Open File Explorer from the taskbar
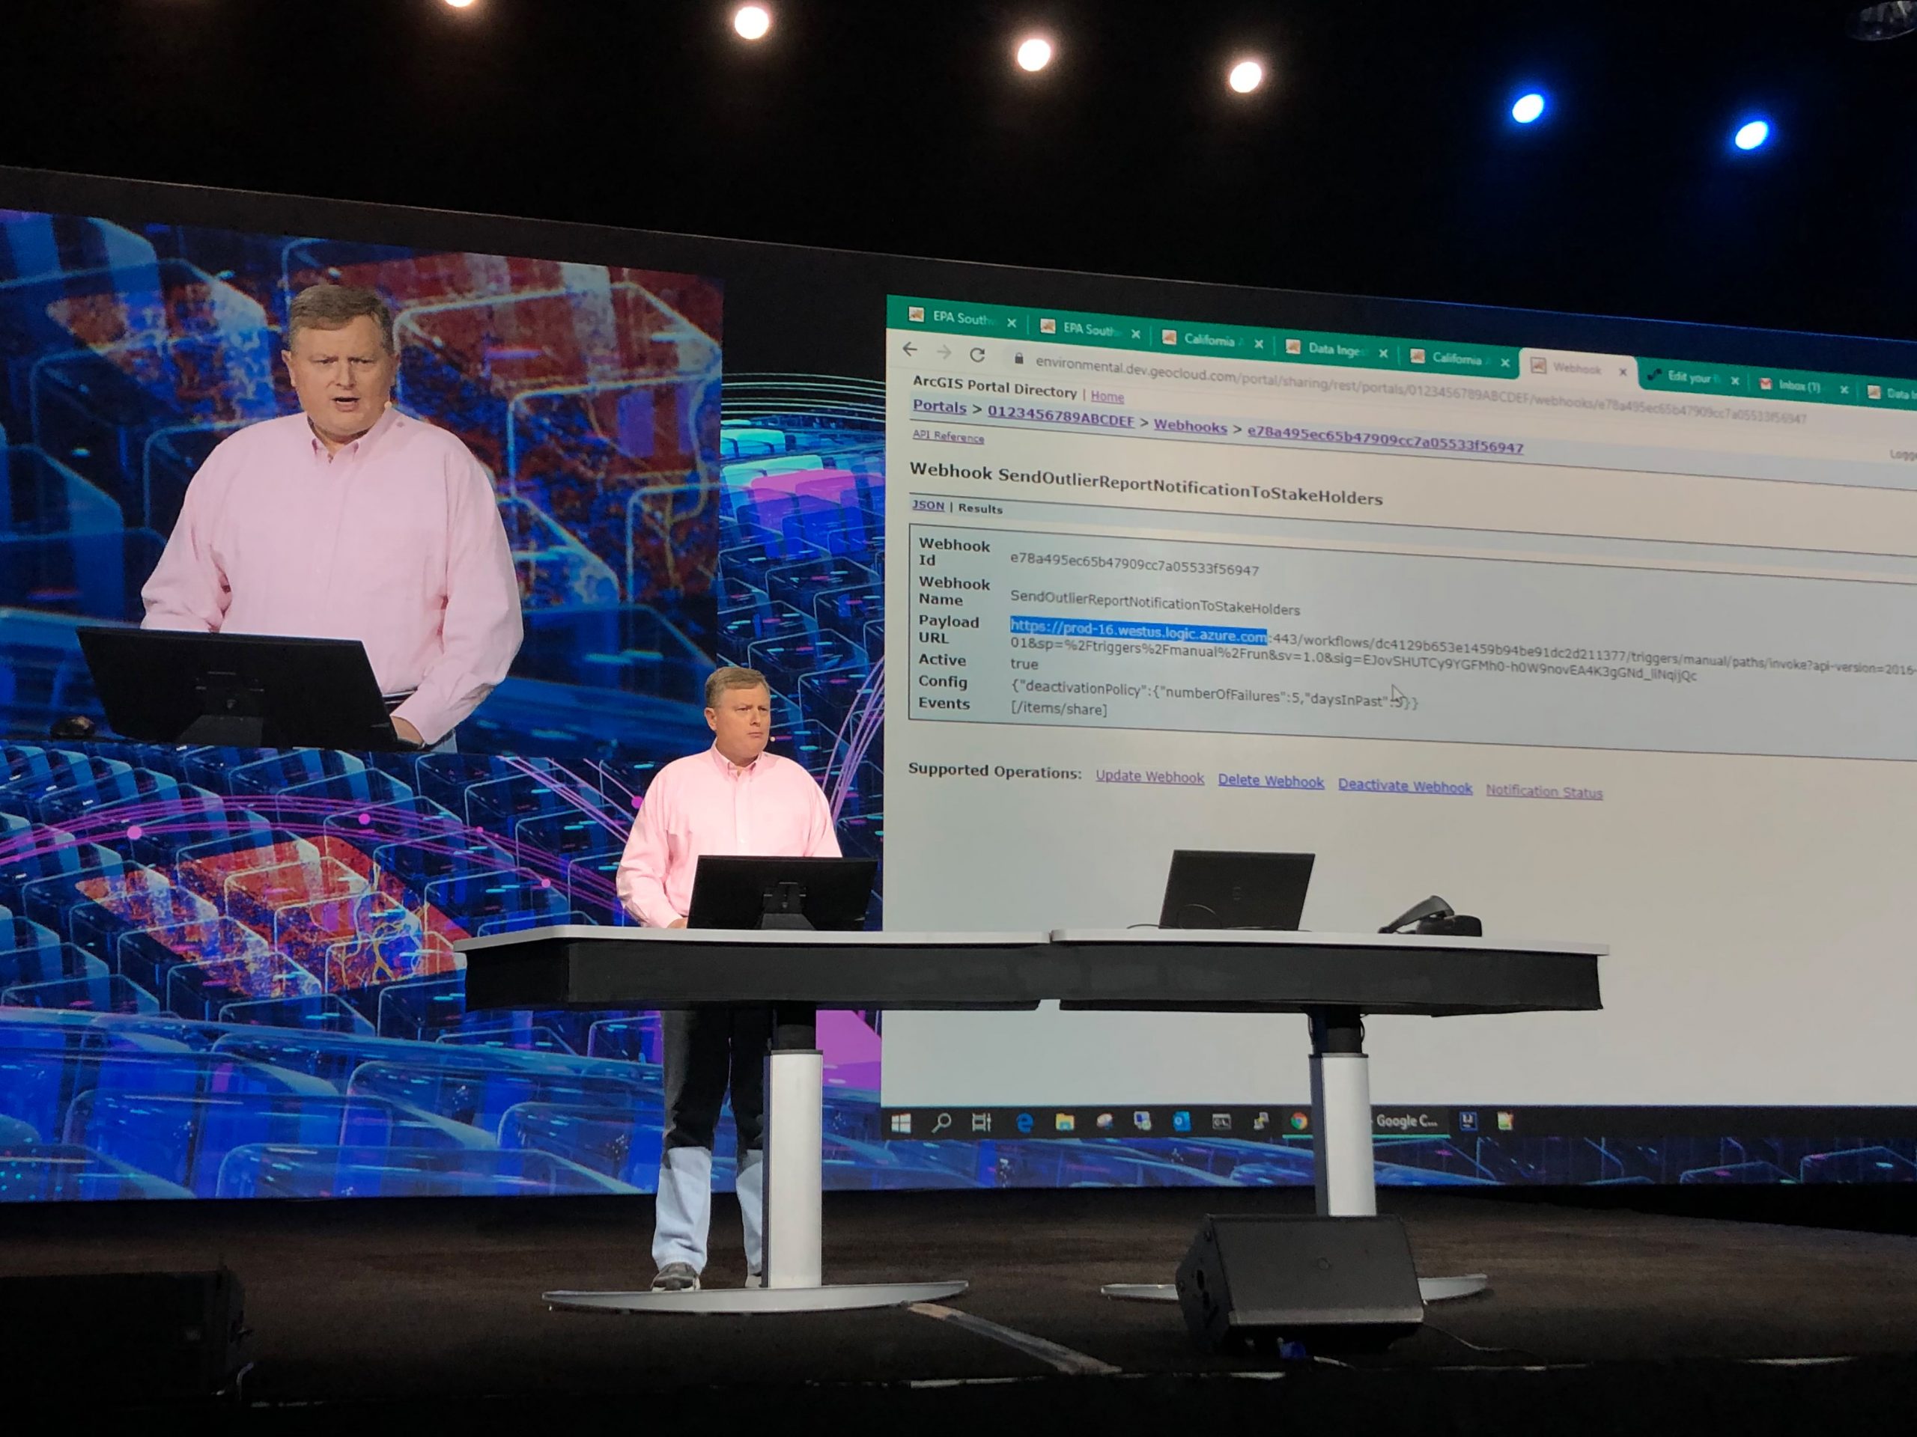This screenshot has height=1437, width=1917. [1064, 1123]
